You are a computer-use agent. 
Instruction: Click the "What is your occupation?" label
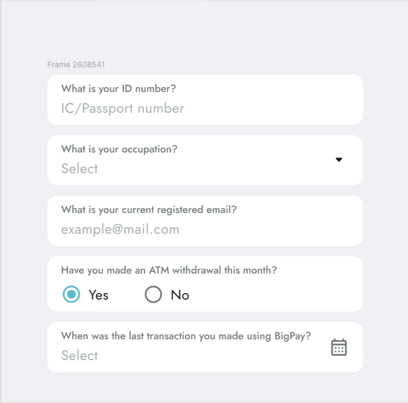point(119,149)
